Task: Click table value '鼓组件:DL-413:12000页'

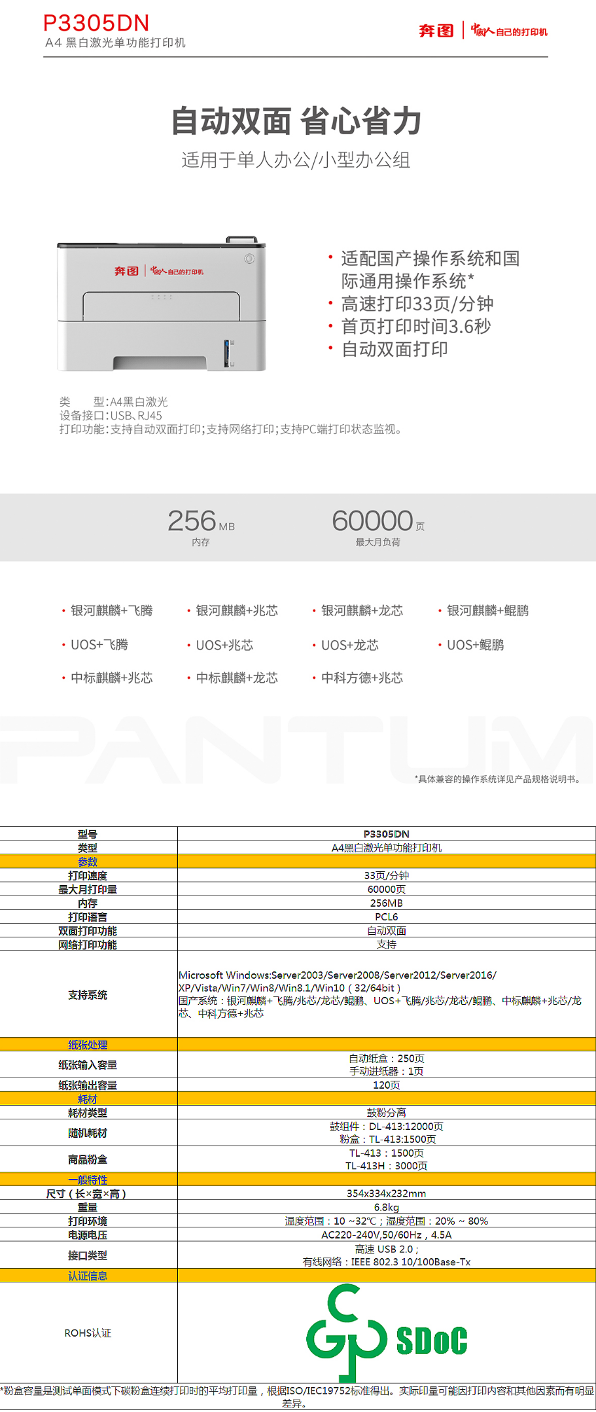Action: (387, 1127)
